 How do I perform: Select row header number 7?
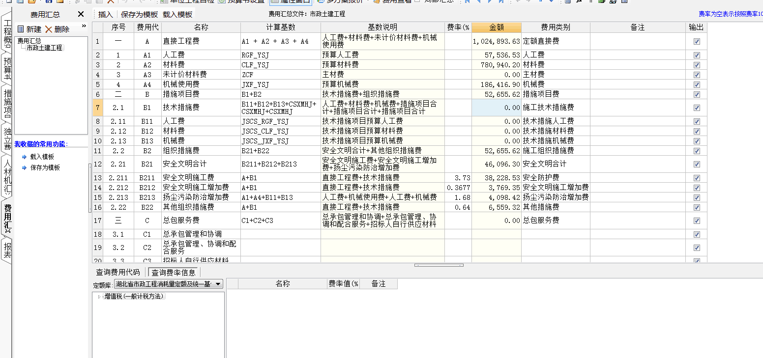click(x=97, y=108)
